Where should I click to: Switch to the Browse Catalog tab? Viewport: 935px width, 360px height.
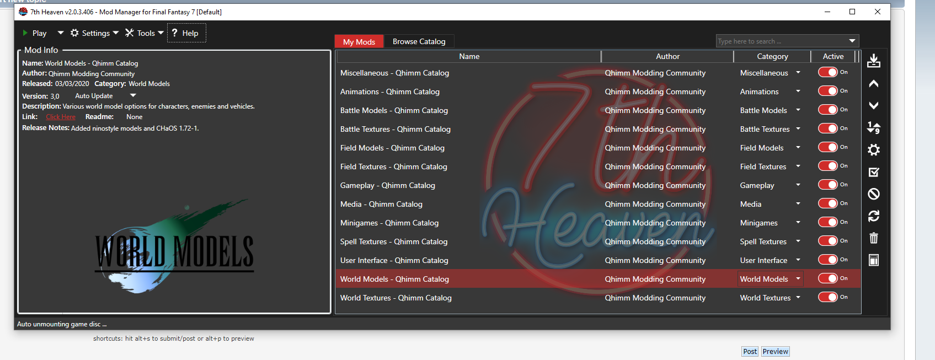click(x=419, y=41)
